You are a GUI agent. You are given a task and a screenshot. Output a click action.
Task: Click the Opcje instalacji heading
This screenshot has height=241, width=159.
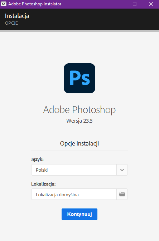pyautogui.click(x=79, y=143)
